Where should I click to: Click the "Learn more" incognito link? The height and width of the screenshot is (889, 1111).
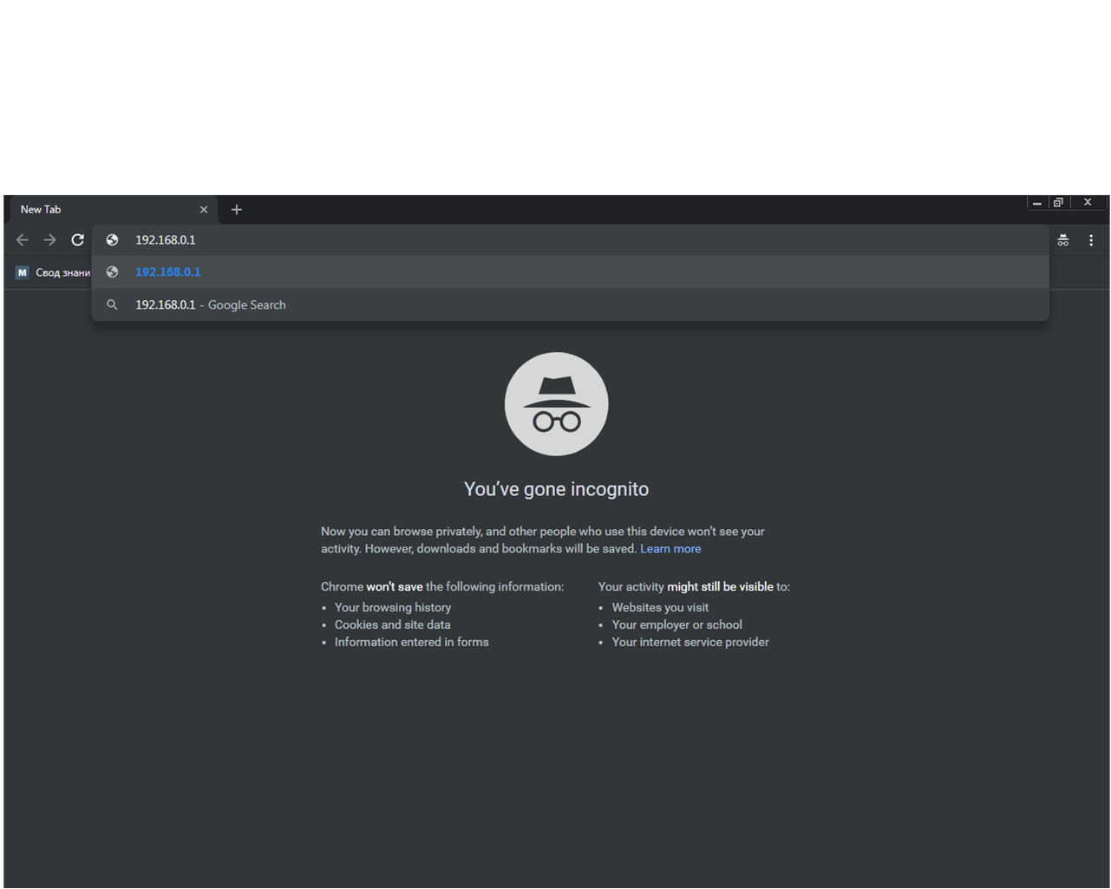(670, 549)
